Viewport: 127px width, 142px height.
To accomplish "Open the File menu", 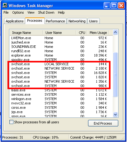I will click(6, 12).
